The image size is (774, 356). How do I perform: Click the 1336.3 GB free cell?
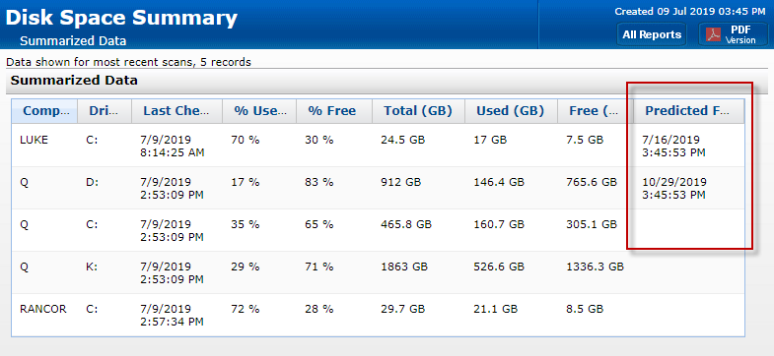596,267
